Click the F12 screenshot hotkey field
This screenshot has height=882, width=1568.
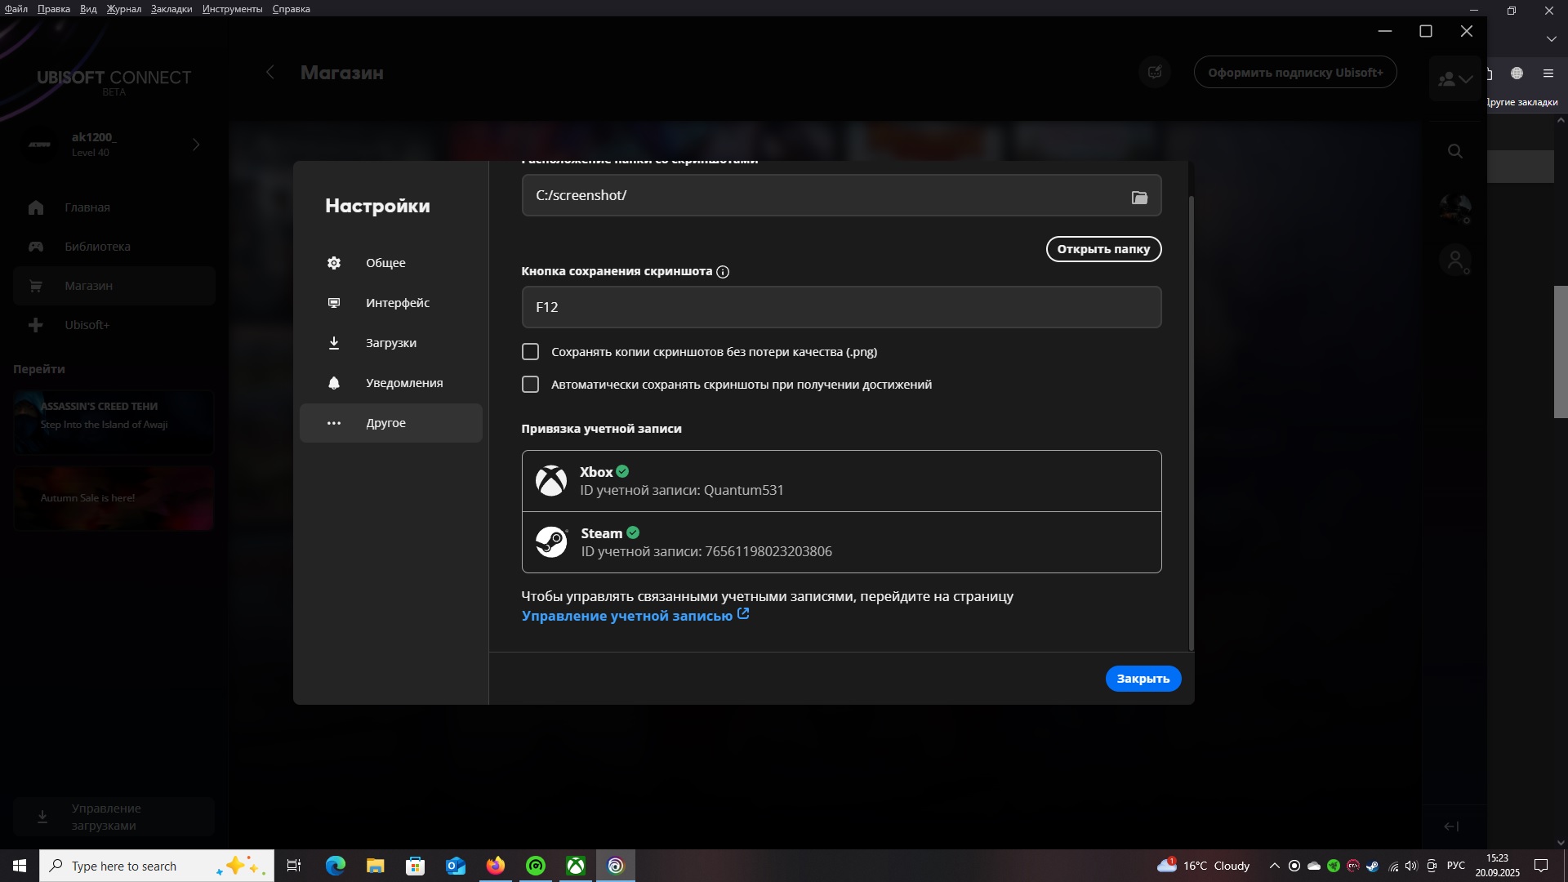point(841,307)
